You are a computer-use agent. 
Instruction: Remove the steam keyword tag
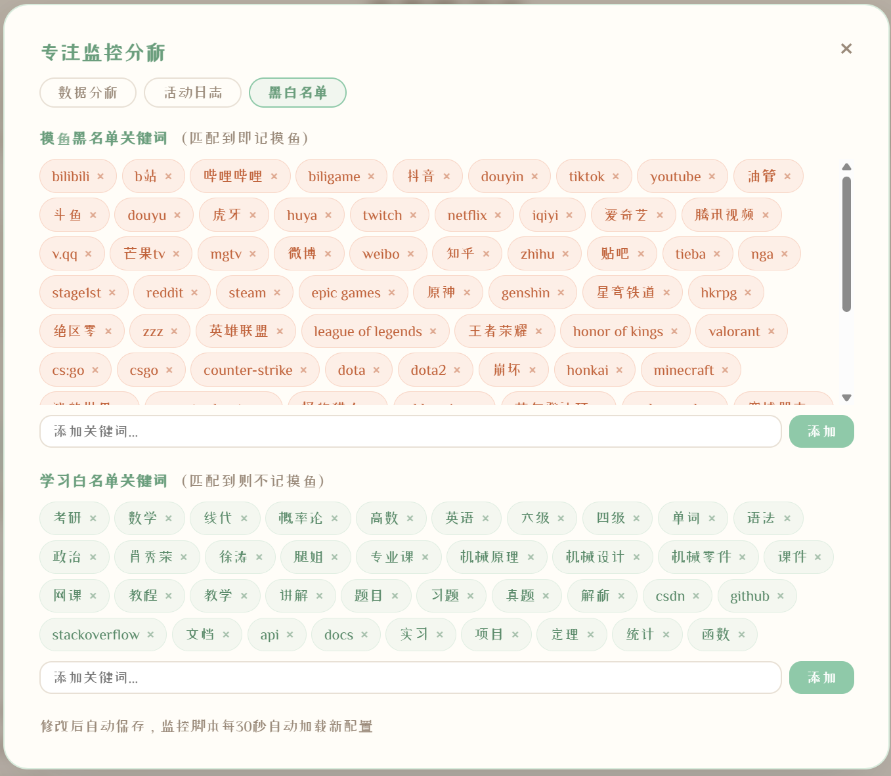click(277, 293)
